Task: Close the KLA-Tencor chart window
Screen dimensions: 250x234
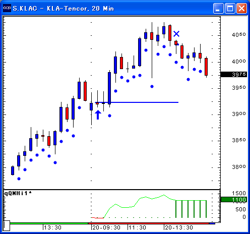Action: pyautogui.click(x=241, y=8)
